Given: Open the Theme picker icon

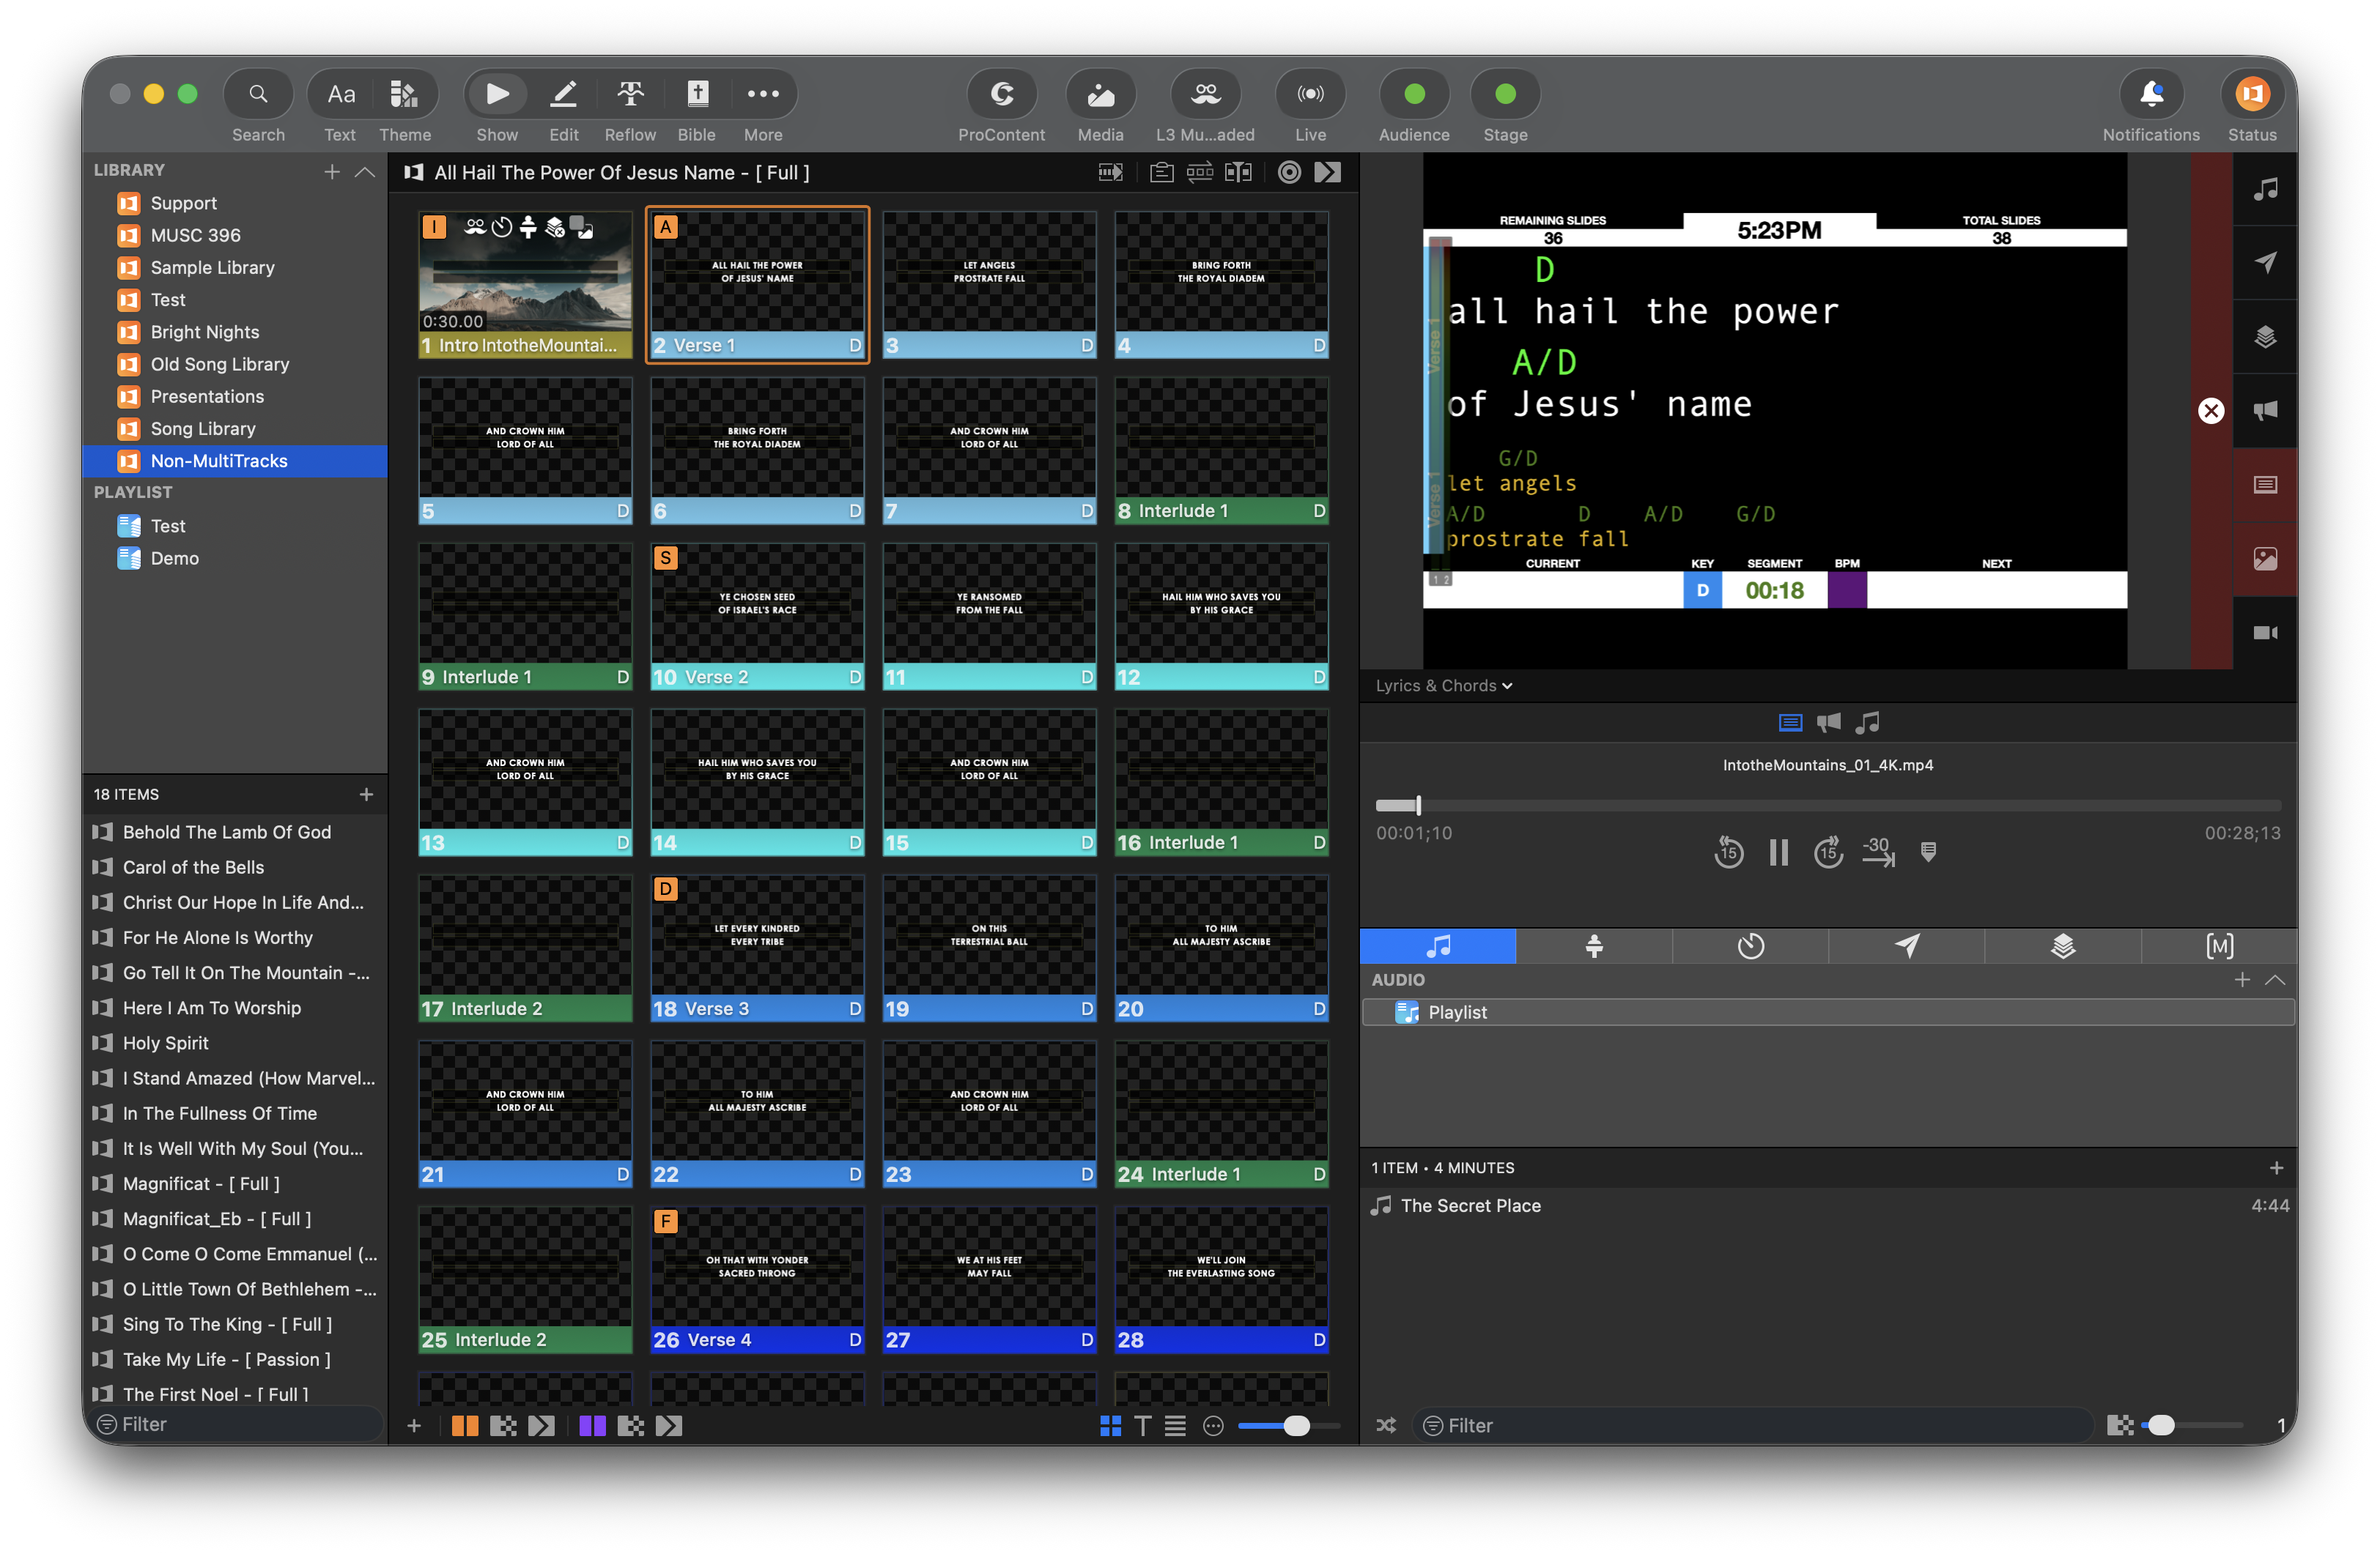Looking at the screenshot, I should point(404,94).
